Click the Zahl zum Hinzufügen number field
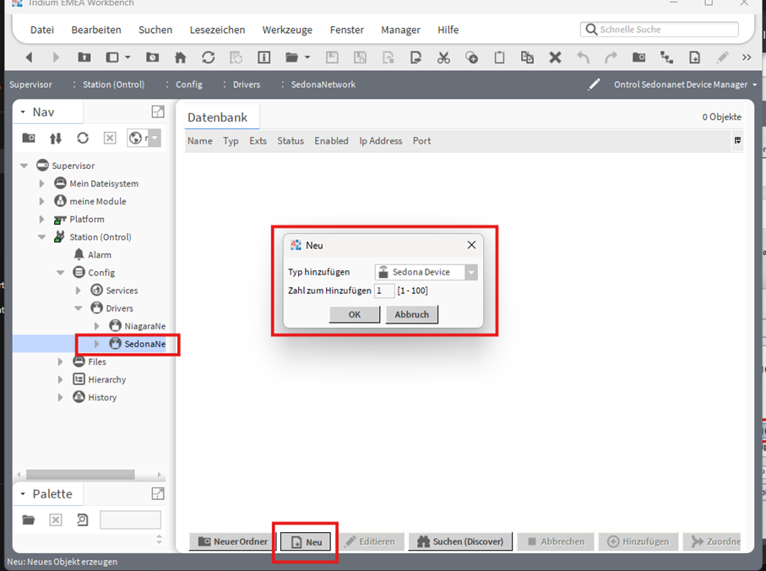Image resolution: width=766 pixels, height=571 pixels. point(384,291)
